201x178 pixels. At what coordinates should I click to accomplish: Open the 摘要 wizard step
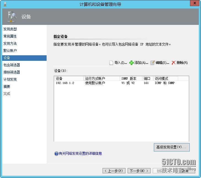coord(7,87)
